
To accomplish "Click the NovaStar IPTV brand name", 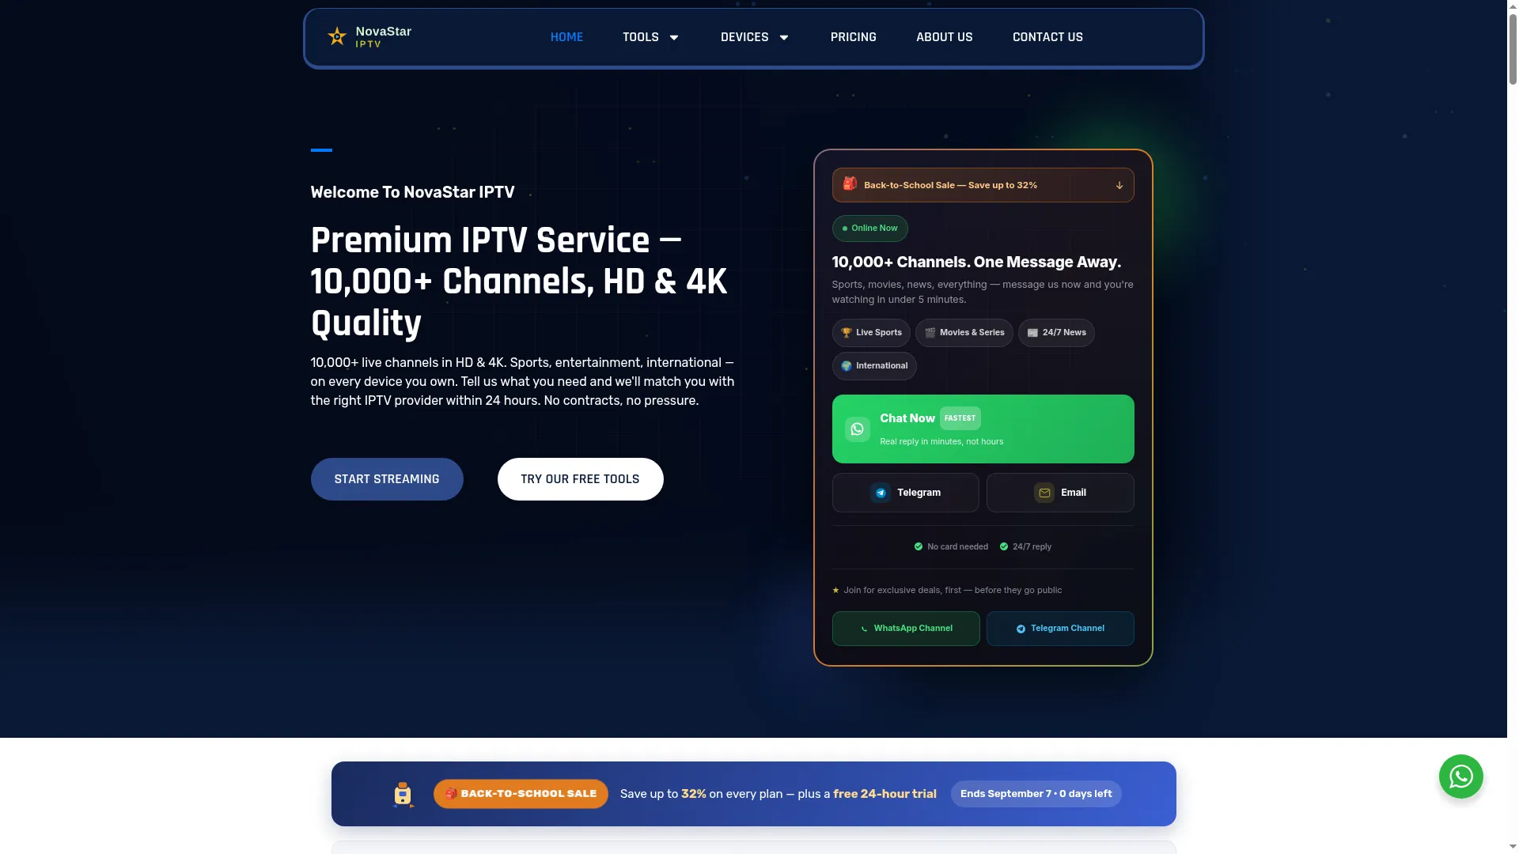I will coord(383,37).
